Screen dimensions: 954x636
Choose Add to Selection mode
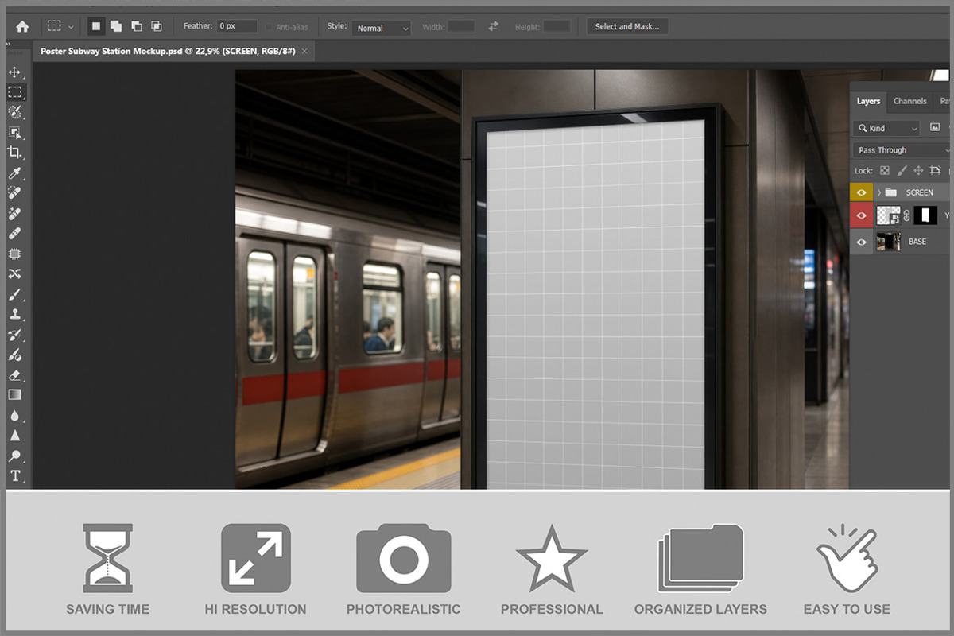tap(116, 26)
